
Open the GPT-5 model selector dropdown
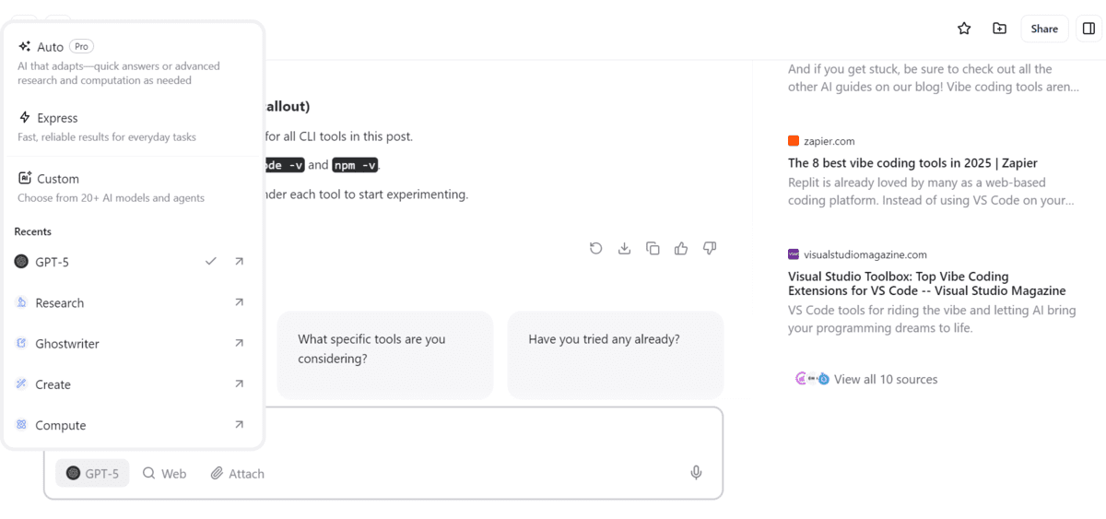click(92, 473)
